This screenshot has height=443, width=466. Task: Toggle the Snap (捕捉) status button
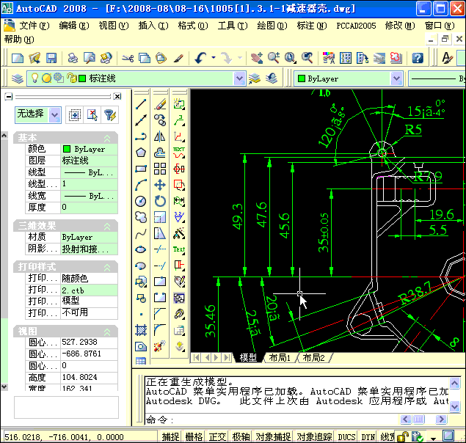(170, 436)
